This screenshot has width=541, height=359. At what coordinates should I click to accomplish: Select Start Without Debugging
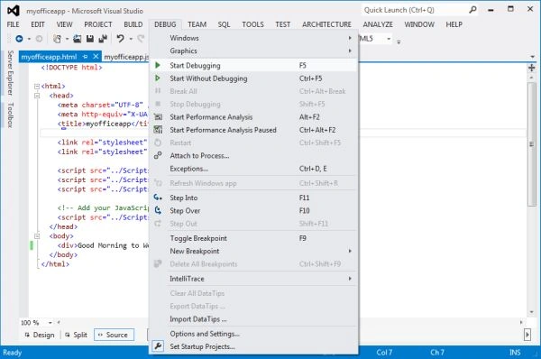tap(254, 78)
